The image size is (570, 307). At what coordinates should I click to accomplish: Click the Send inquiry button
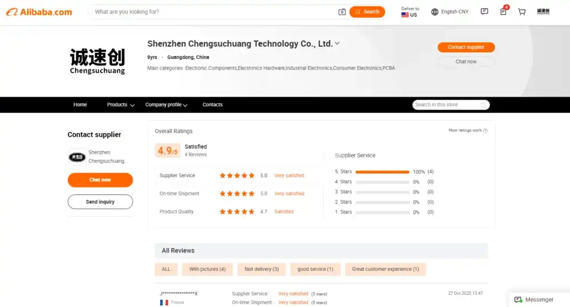(100, 202)
